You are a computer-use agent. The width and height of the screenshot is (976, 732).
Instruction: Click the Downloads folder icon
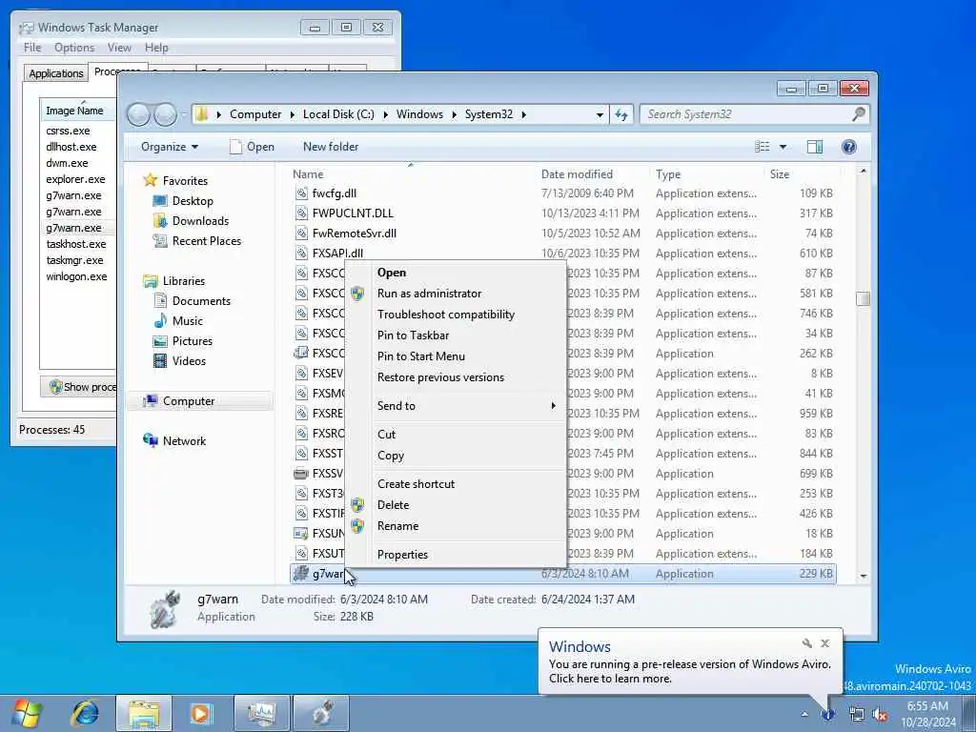coord(160,220)
